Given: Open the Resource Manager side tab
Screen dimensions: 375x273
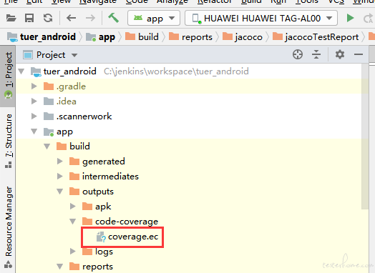Looking at the screenshot, I should tap(8, 227).
